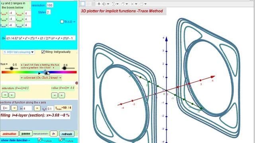Click the view direction cube icon
This screenshot has width=255, height=143.
[x=123, y=4]
